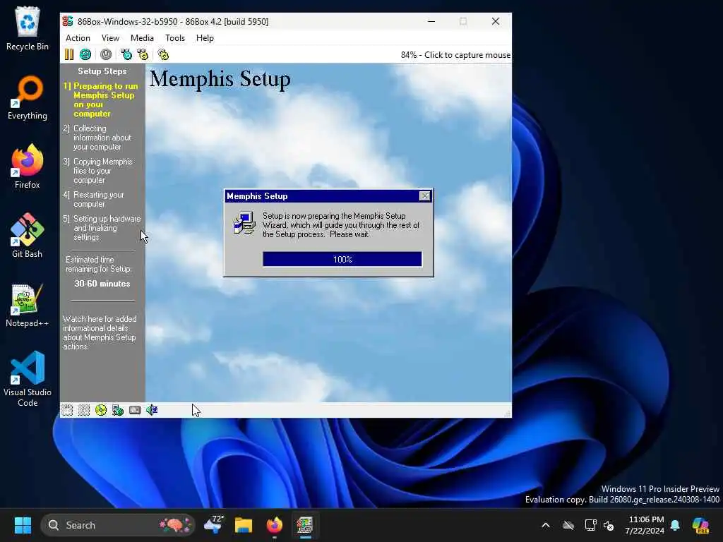Pause emulation with the pause toolbar icon
Viewport: 723px width, 542px height.
coord(69,54)
